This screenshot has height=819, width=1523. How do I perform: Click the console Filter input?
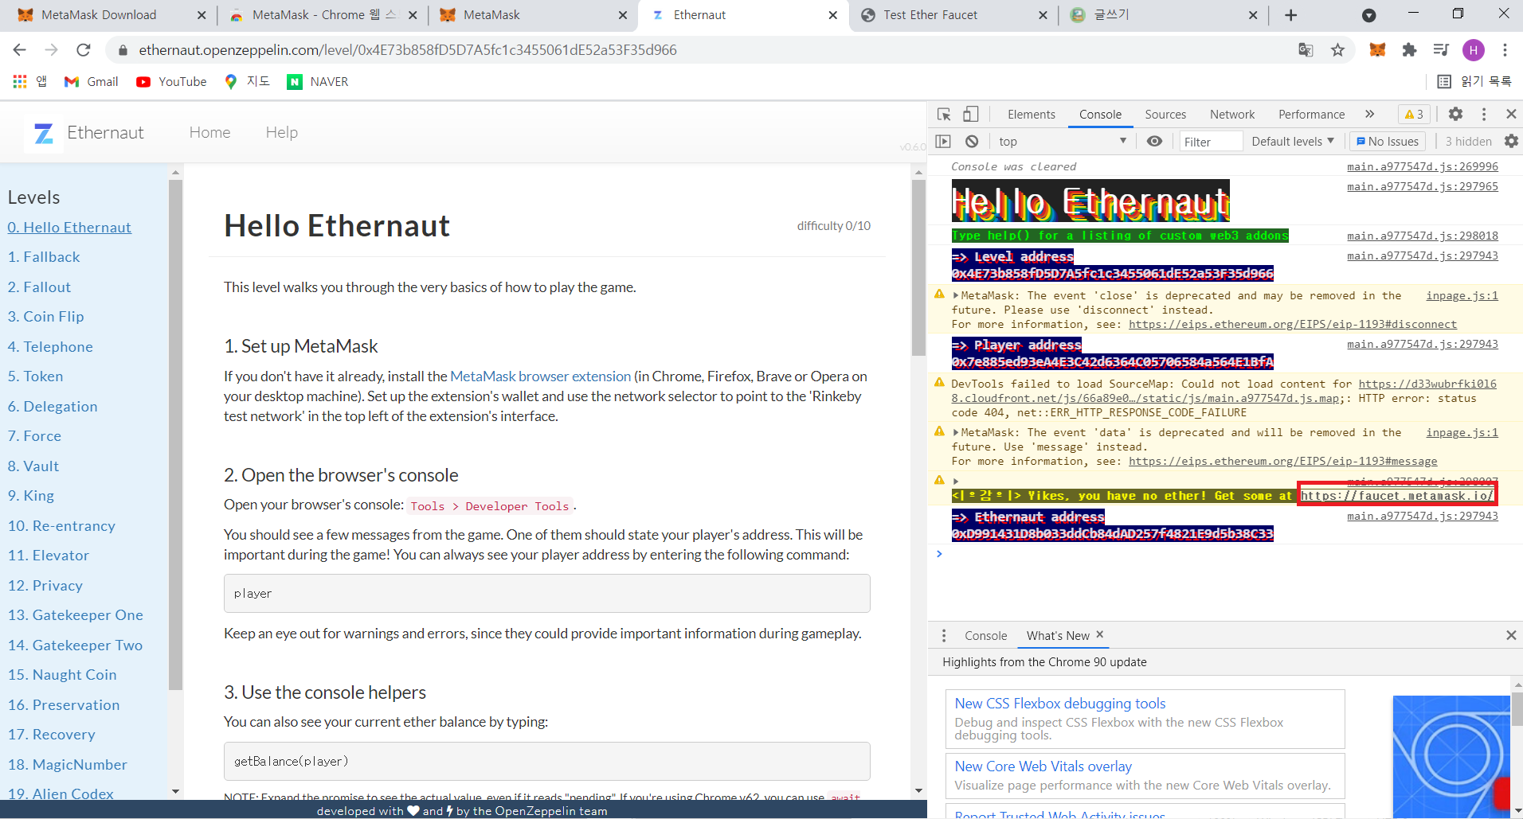[x=1210, y=141]
